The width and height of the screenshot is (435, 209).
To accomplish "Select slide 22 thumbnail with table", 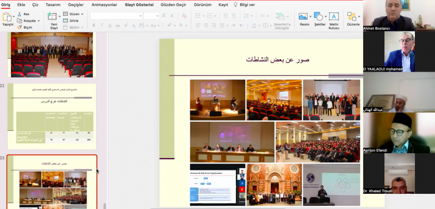I will click(x=52, y=116).
